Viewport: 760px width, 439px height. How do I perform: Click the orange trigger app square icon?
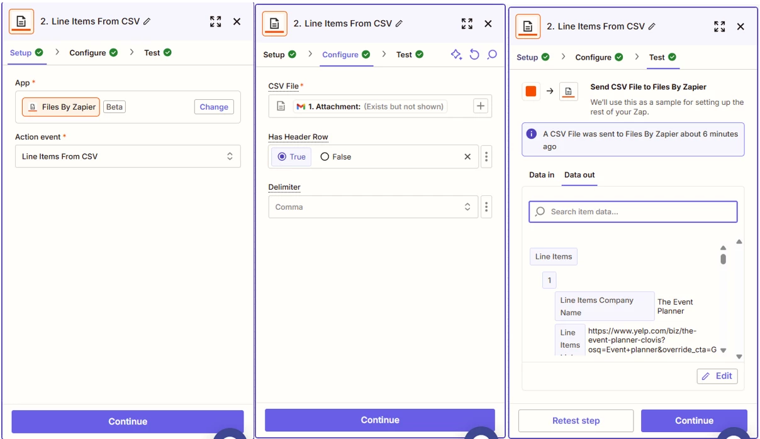(x=531, y=91)
